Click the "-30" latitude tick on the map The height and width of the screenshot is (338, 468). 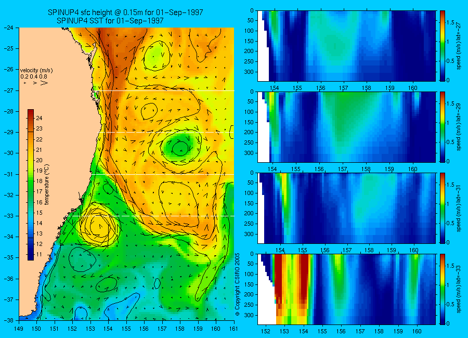point(8,153)
